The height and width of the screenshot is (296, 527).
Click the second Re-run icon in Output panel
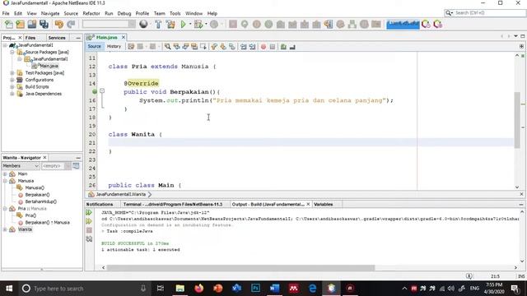[x=89, y=221]
